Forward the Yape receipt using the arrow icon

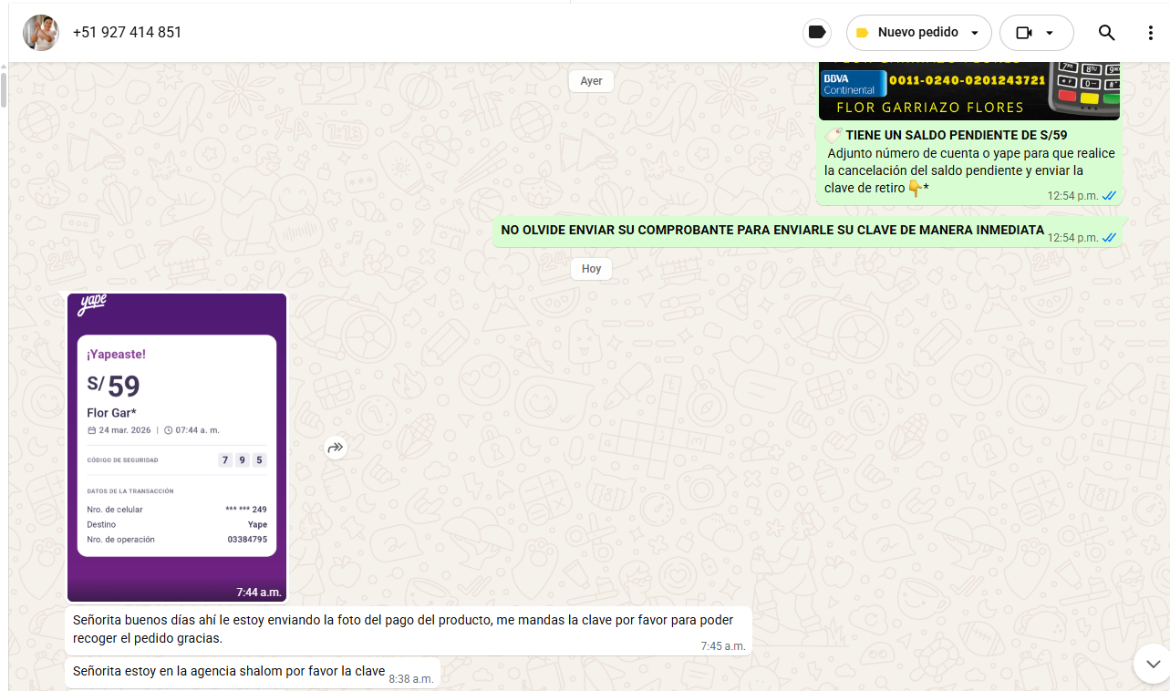click(x=336, y=448)
